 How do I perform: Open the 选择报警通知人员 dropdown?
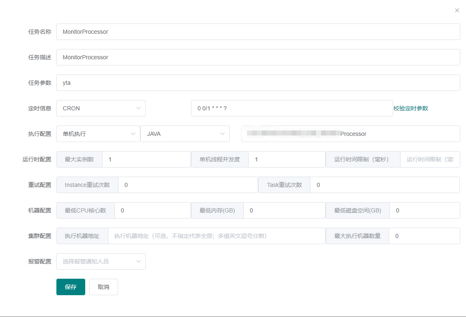[101, 262]
